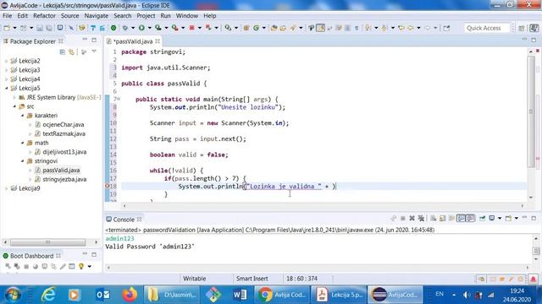This screenshot has width=542, height=304.
Task: Toggle Show Console When Standard Error Changes
Action: click(470, 218)
